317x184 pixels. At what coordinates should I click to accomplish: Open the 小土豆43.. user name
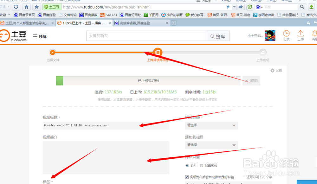[255, 36]
